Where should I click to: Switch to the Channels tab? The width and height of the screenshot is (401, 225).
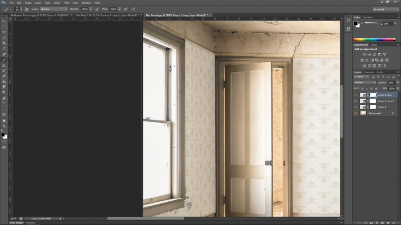(x=368, y=72)
